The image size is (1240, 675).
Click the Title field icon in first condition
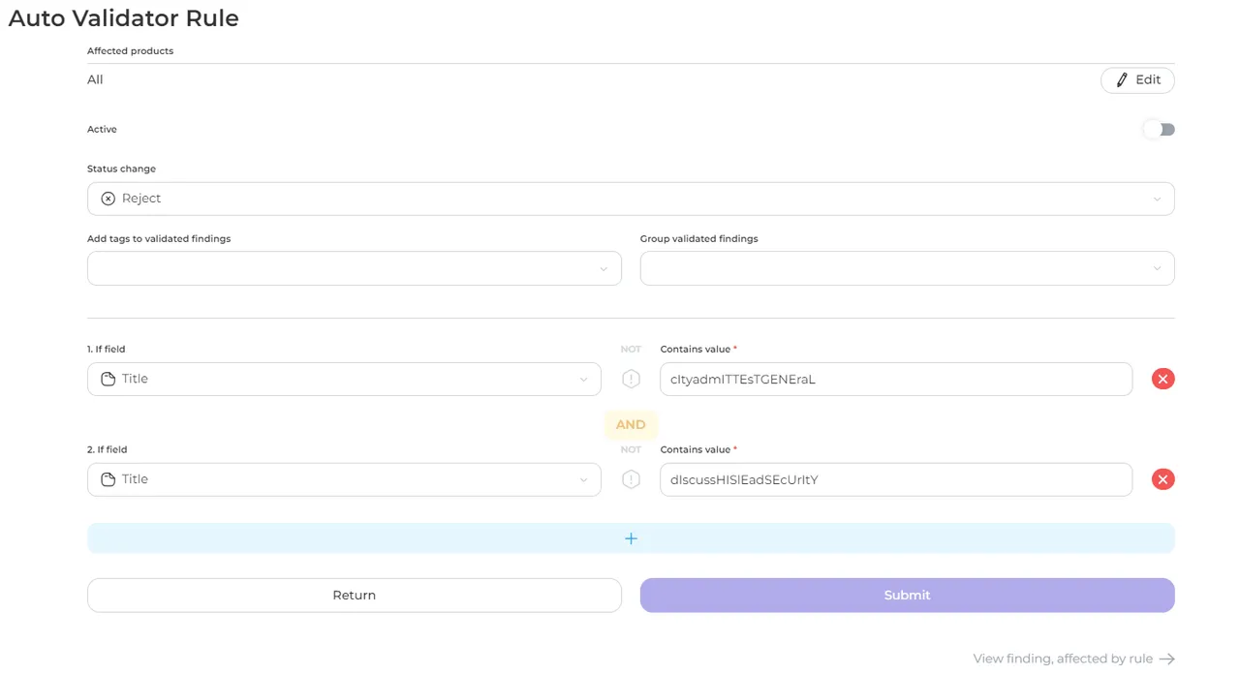(x=108, y=379)
